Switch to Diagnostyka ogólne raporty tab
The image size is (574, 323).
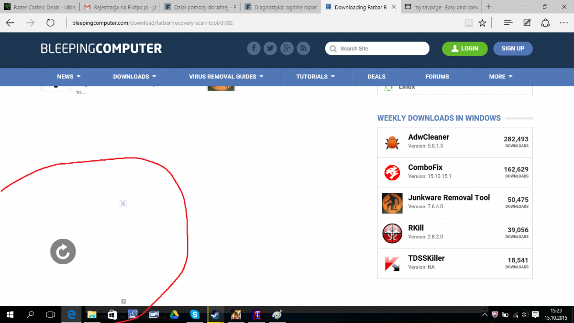(x=280, y=7)
